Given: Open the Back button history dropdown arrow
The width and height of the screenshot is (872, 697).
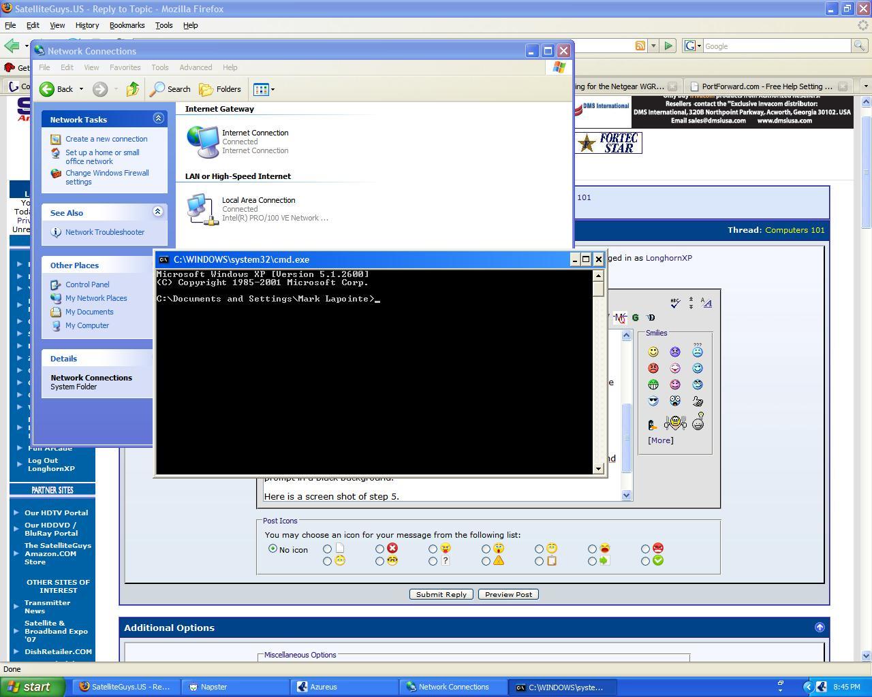Looking at the screenshot, I should click(81, 89).
